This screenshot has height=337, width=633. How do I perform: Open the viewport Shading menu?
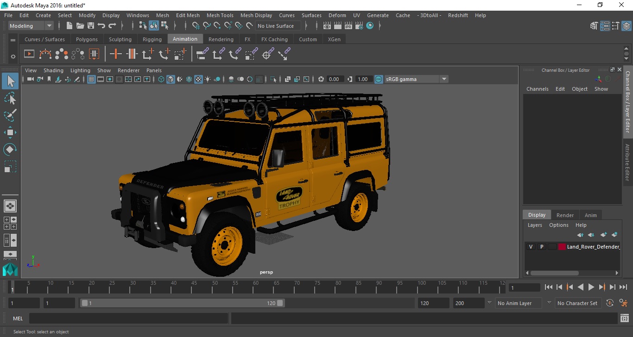tap(53, 70)
